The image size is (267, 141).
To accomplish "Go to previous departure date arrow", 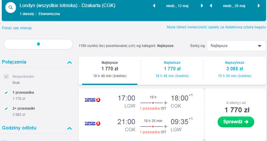I will point(154,6).
